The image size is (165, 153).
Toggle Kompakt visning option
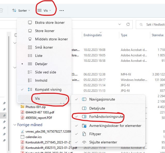point(48,89)
